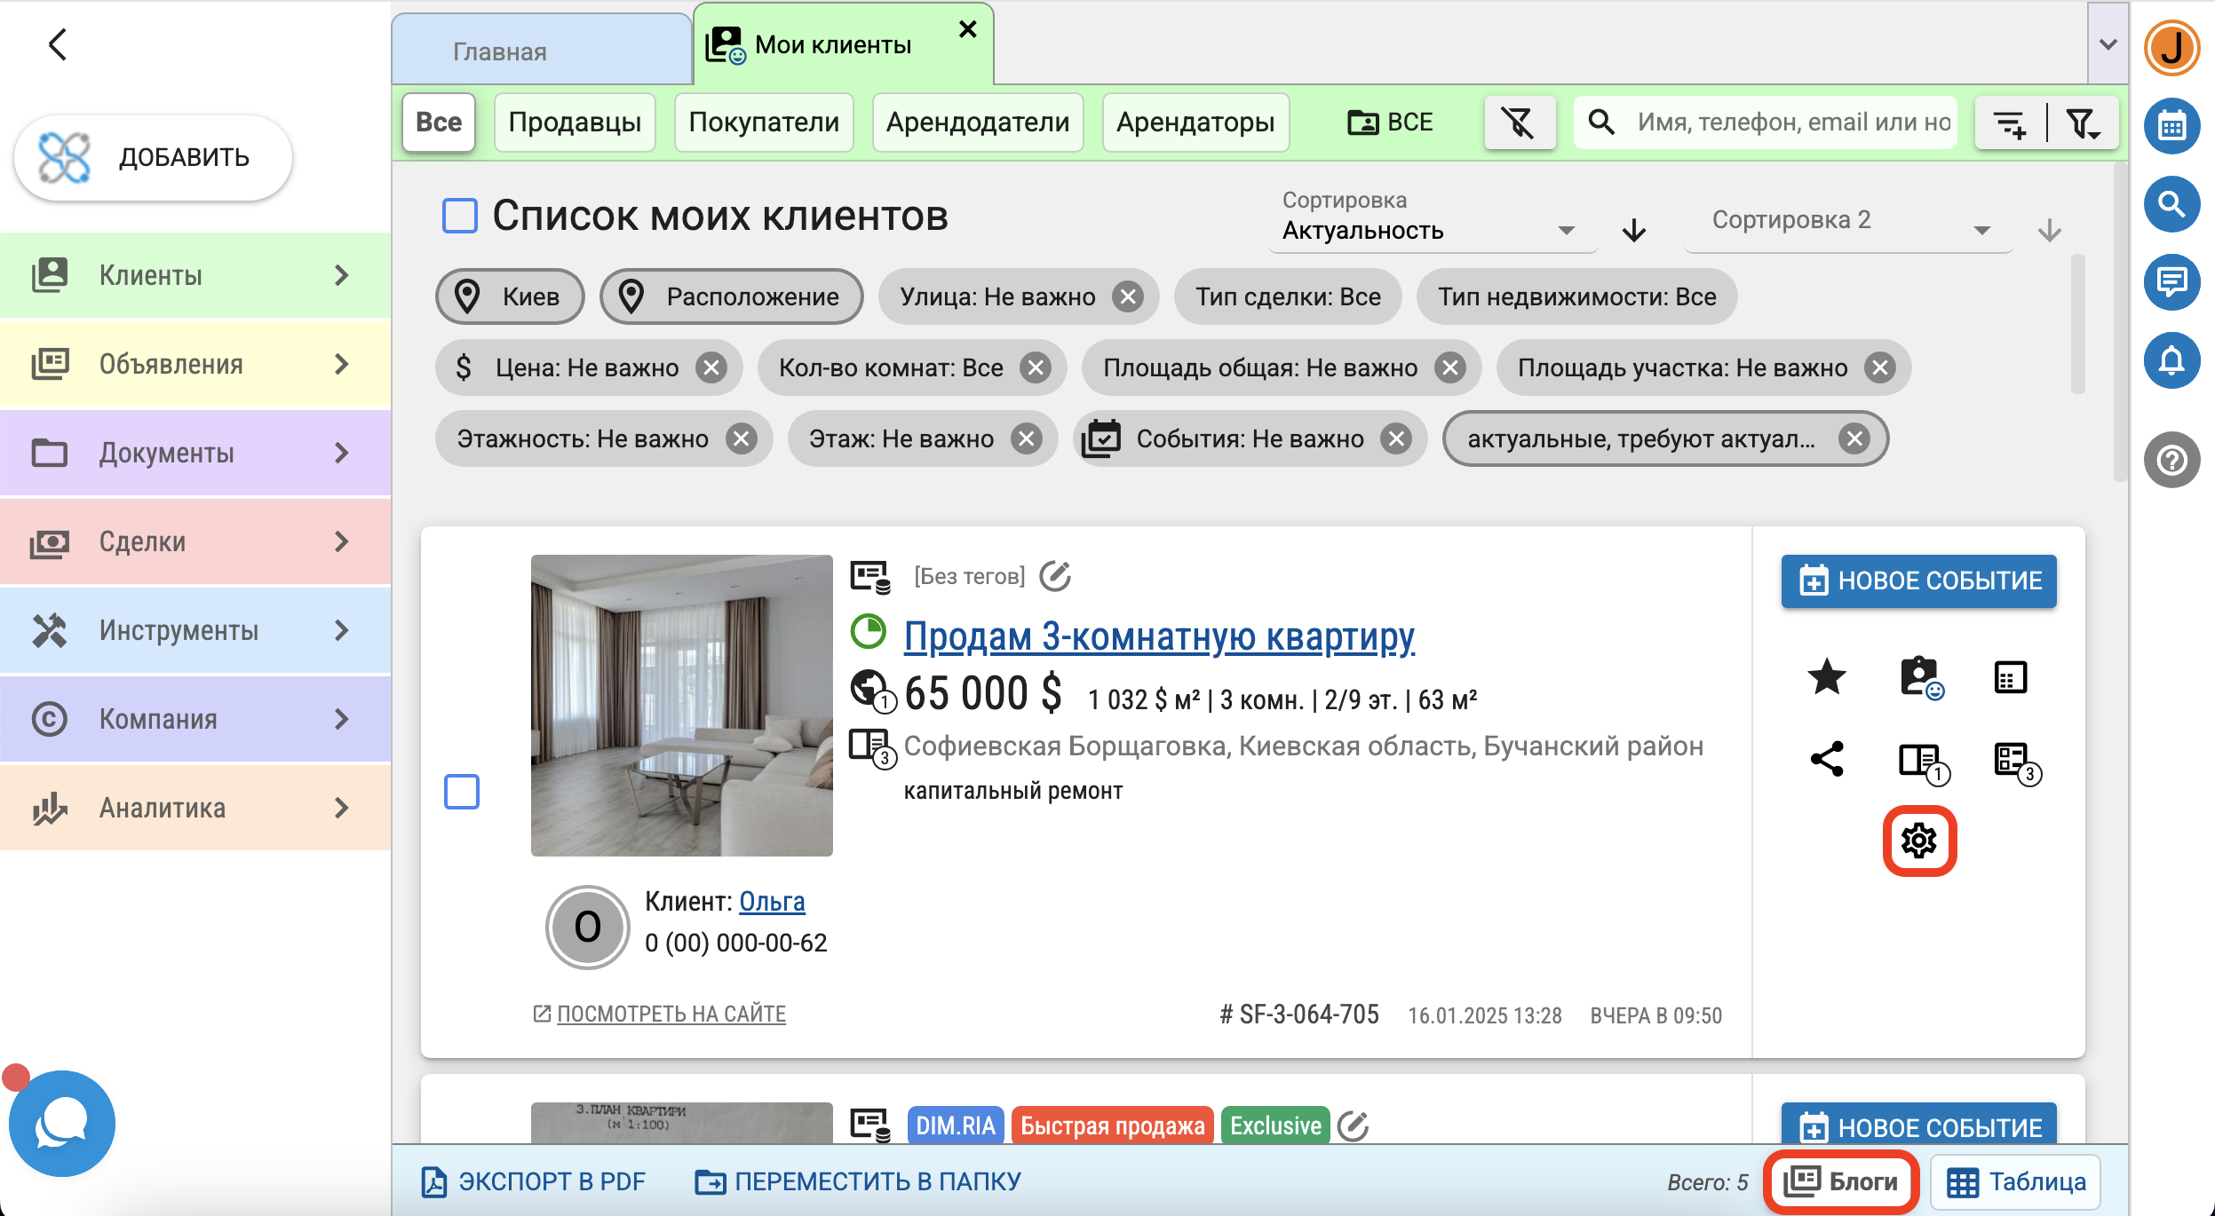Viewport: 2215px width, 1216px height.
Task: Click the notification bell icon
Action: [2171, 360]
